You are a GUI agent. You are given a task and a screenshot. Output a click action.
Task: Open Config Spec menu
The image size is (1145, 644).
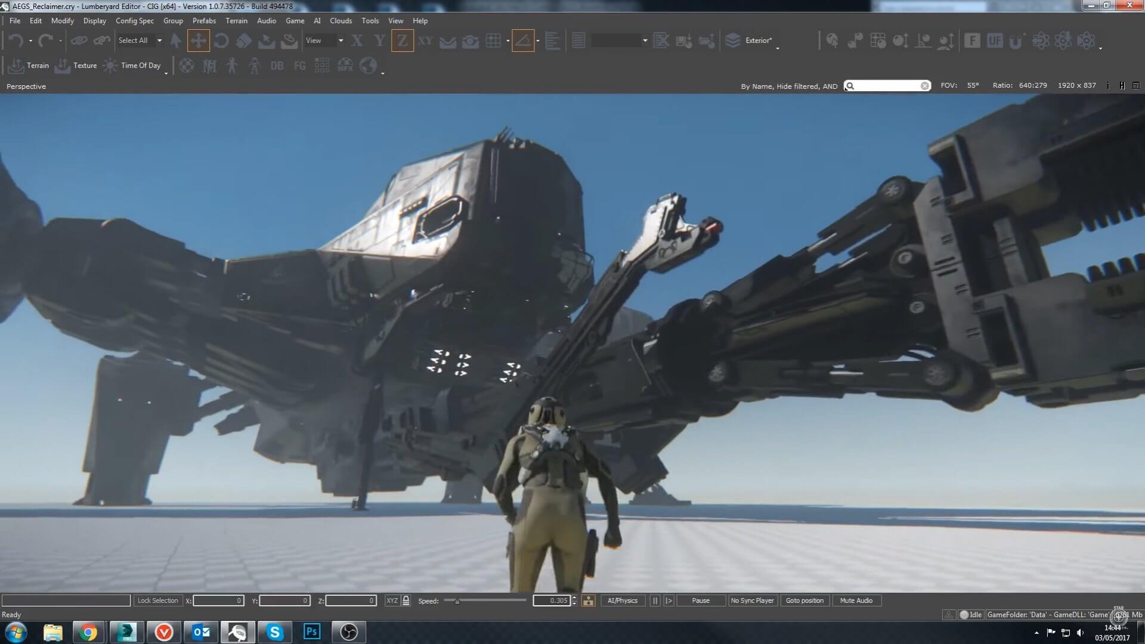pyautogui.click(x=135, y=20)
